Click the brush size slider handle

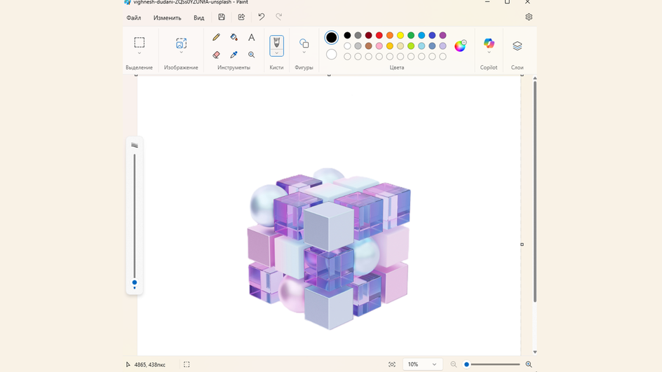135,282
